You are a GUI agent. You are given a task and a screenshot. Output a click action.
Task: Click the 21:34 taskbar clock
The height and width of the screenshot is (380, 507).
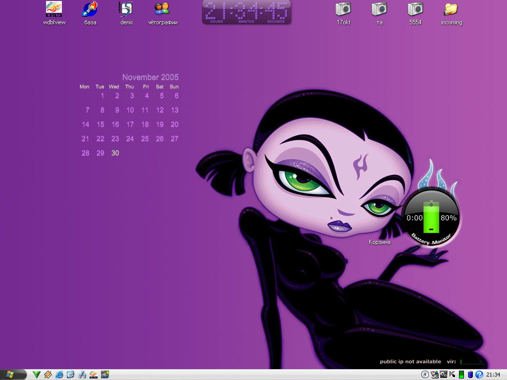pyautogui.click(x=493, y=375)
